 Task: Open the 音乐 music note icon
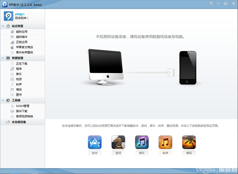tap(142, 142)
